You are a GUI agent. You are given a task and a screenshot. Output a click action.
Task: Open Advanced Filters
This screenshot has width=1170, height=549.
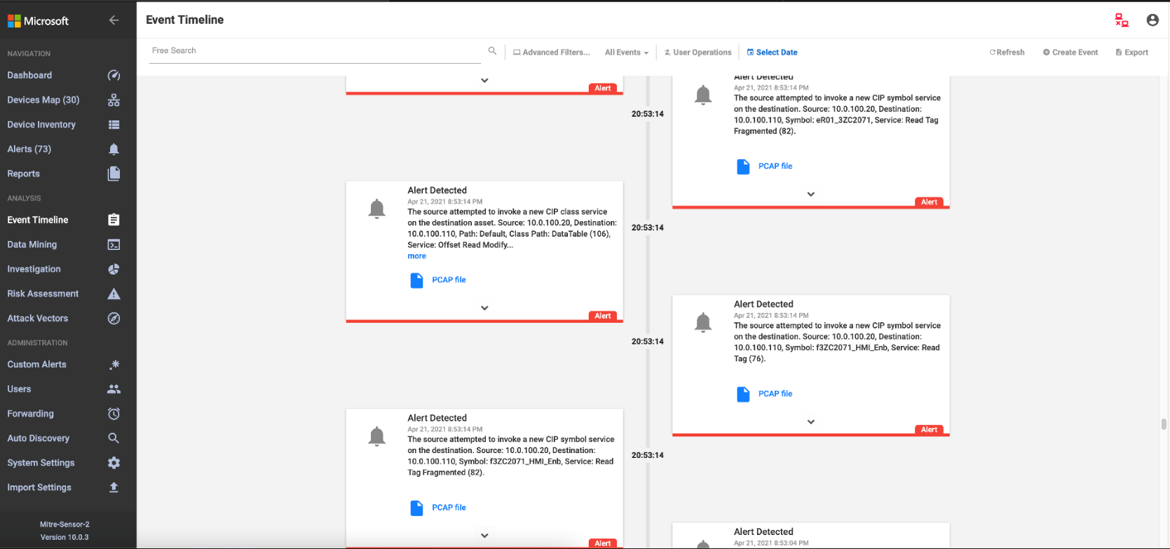pos(552,53)
